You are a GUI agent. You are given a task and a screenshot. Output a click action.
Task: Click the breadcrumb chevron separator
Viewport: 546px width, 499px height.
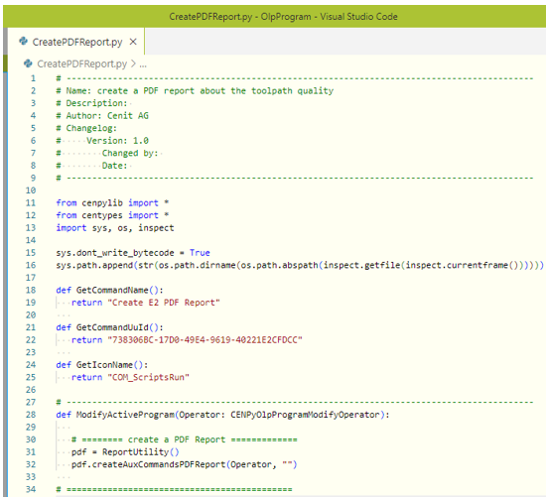tap(133, 63)
